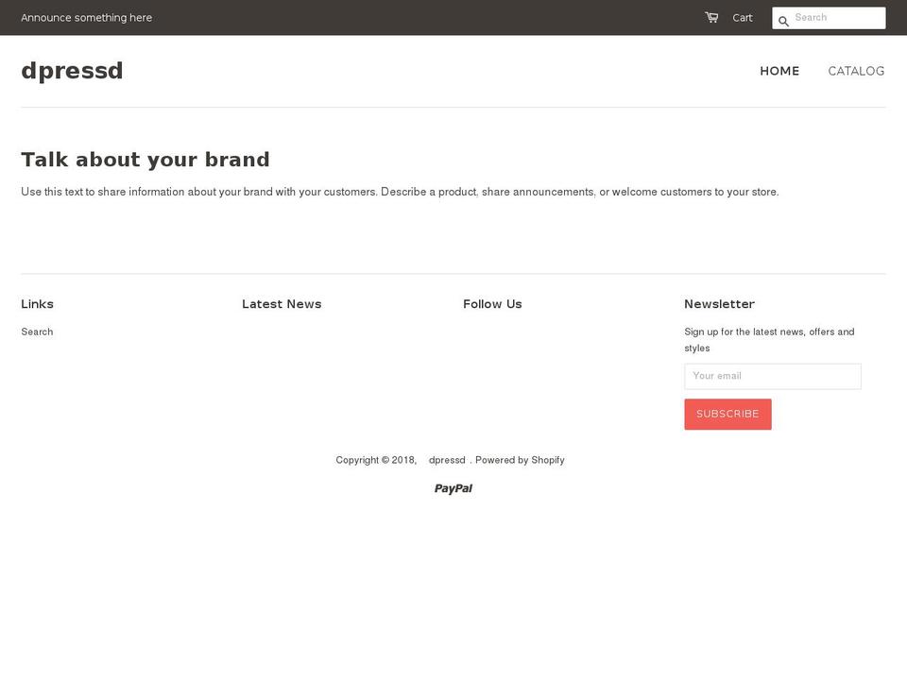Focus the header Search field
This screenshot has height=680, width=907.
[x=829, y=18]
